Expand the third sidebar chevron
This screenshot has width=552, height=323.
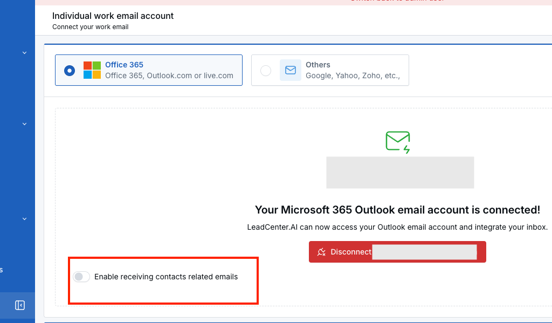point(25,219)
